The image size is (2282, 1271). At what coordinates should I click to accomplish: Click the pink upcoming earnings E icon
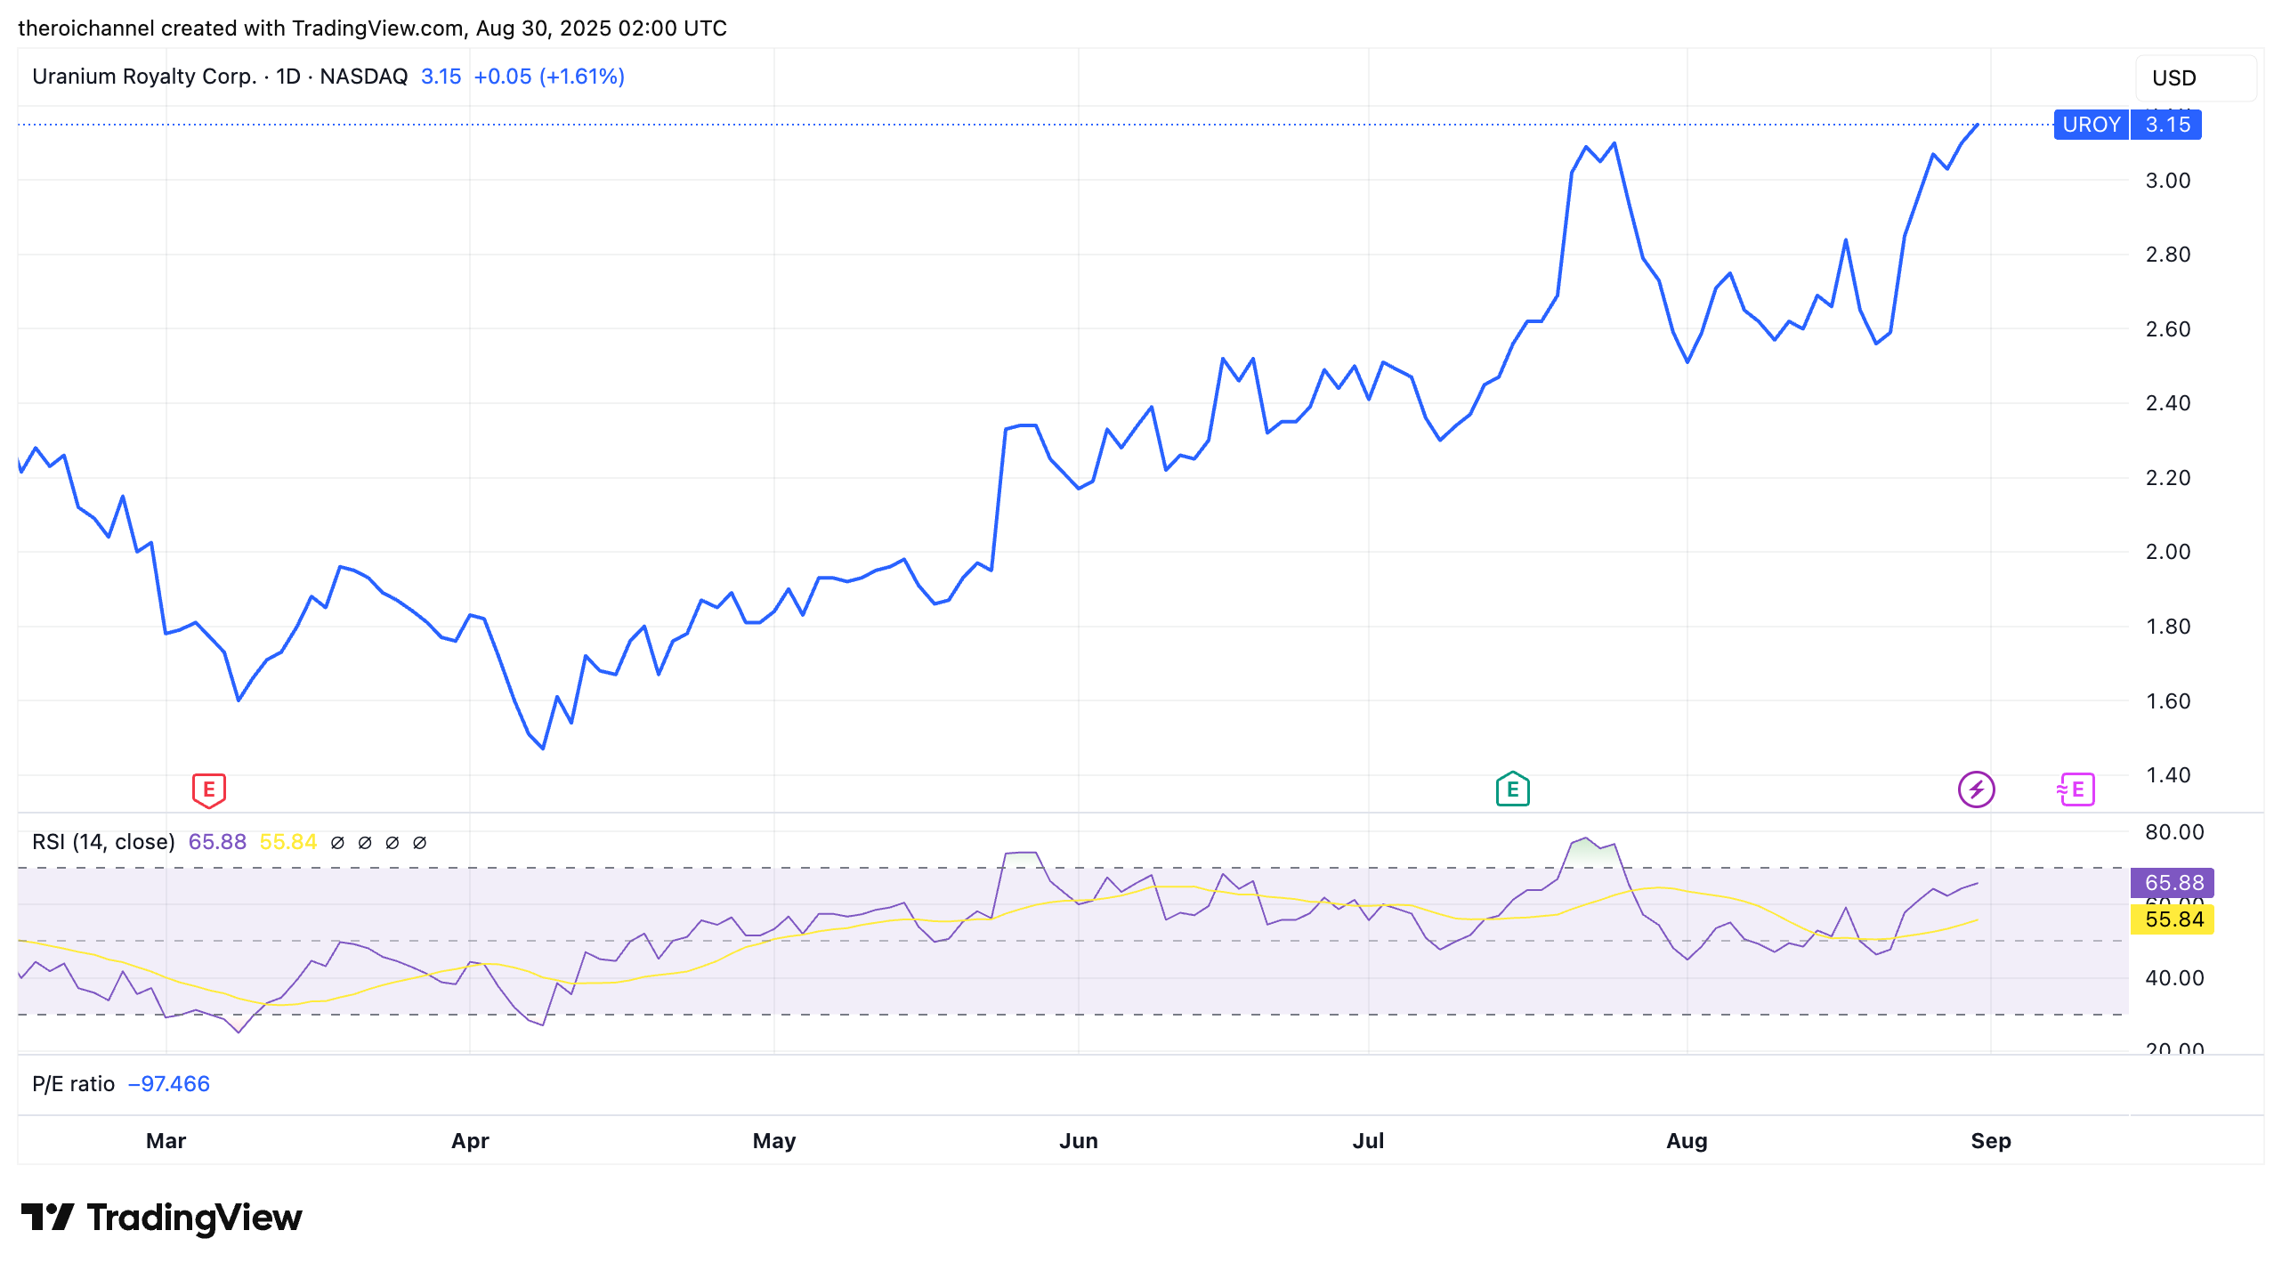point(2076,789)
